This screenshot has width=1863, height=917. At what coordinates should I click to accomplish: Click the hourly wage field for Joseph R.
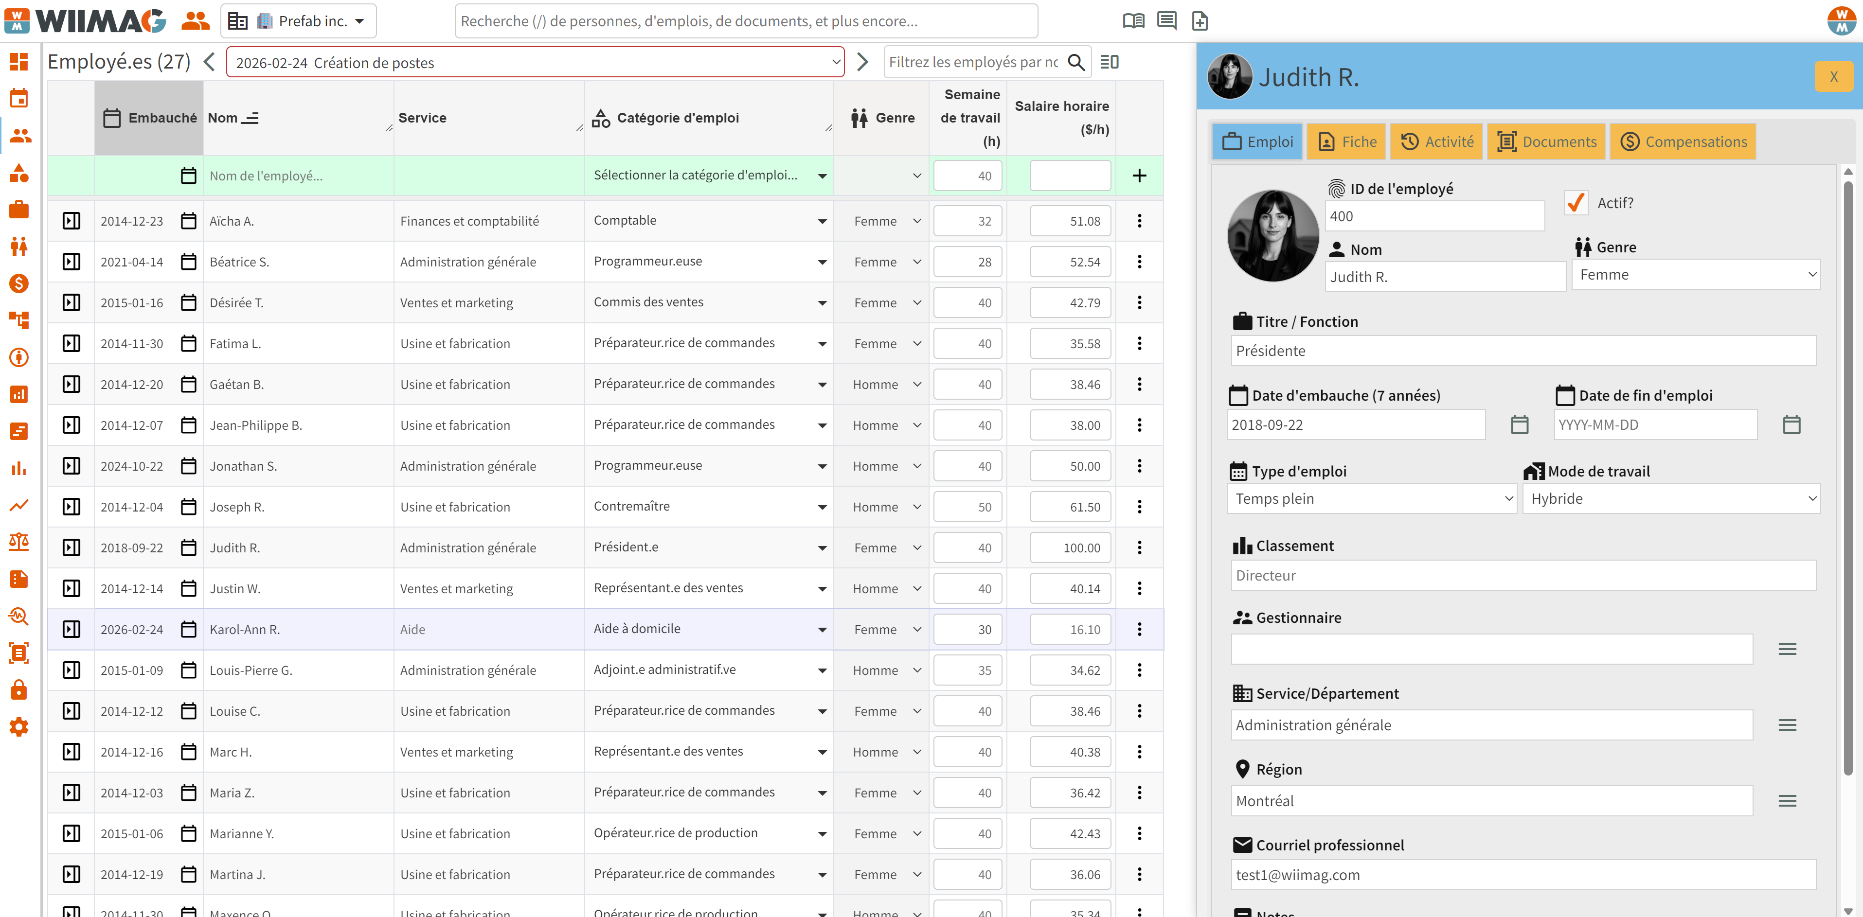click(x=1070, y=507)
